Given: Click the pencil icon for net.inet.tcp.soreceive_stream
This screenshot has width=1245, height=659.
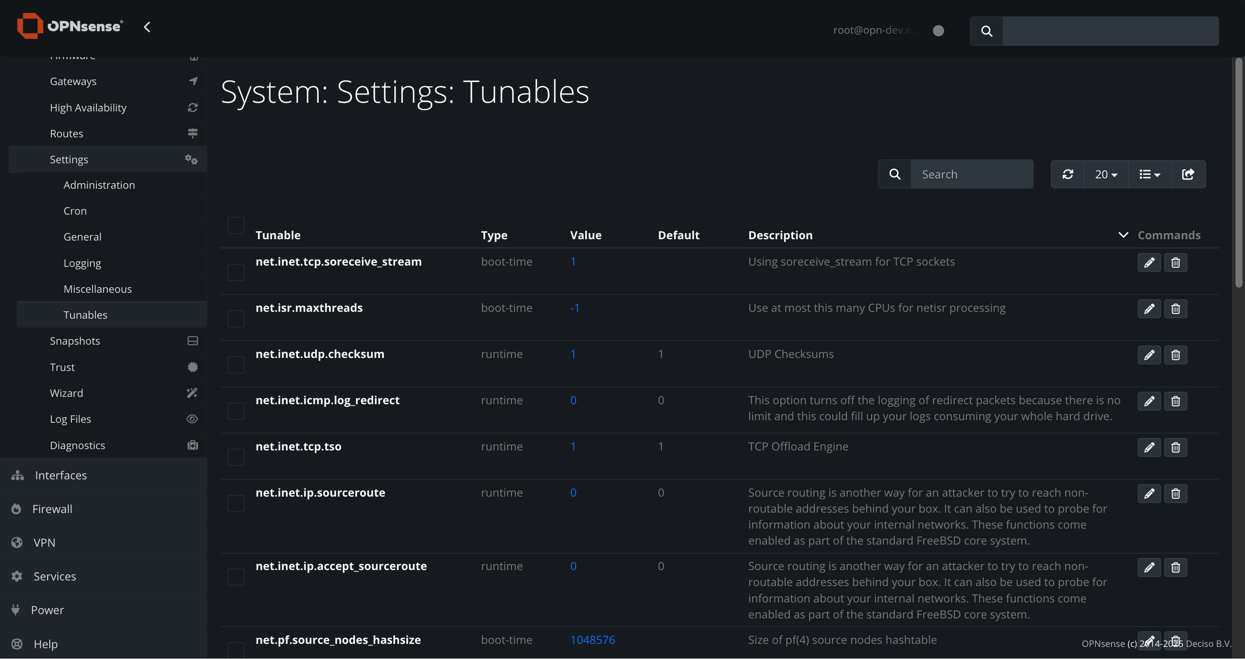Looking at the screenshot, I should coord(1149,263).
